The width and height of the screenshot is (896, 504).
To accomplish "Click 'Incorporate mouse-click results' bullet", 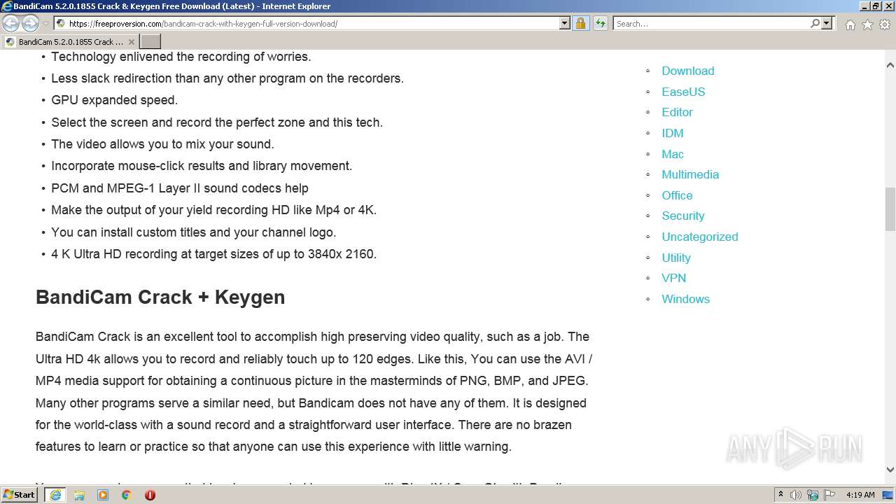I will click(202, 166).
